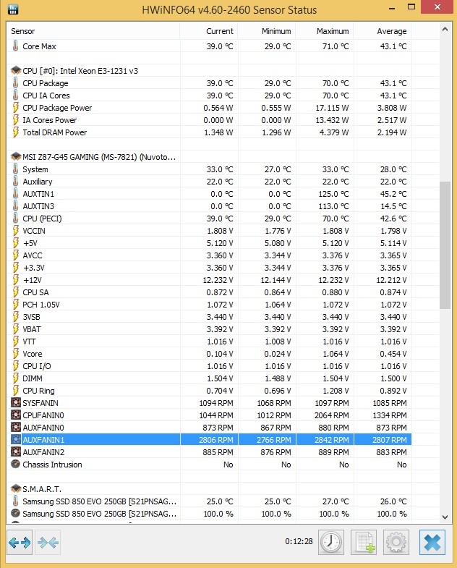Close sensors with blue X button

(432, 542)
